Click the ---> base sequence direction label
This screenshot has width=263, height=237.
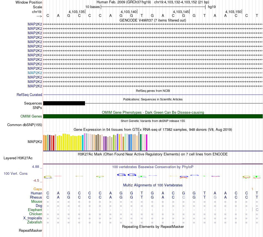pyautogui.click(x=39, y=16)
